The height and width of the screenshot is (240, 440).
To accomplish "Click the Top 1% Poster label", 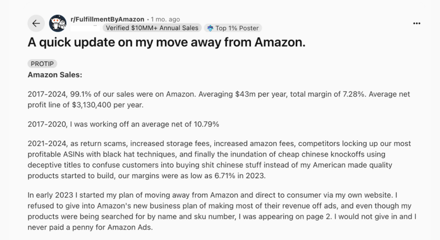I will (237, 28).
